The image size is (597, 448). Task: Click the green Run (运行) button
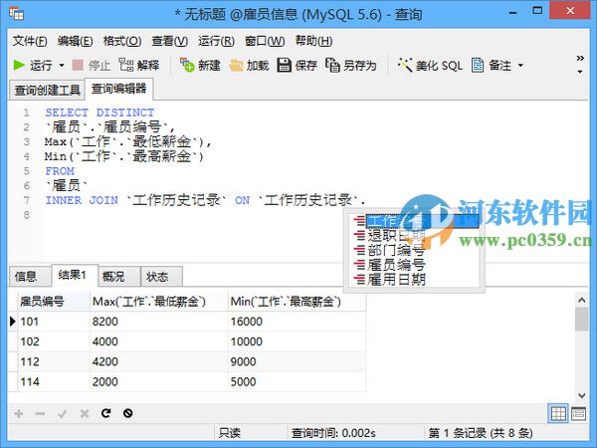point(32,65)
